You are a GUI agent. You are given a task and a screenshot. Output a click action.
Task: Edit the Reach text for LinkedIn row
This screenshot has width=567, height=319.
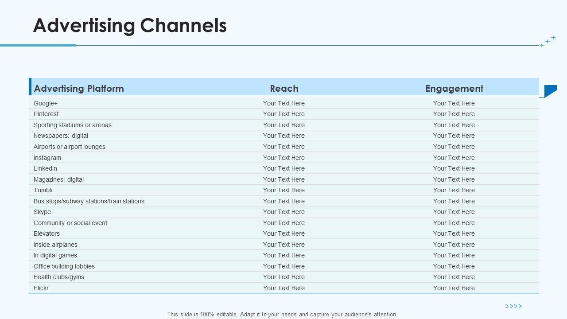coord(284,168)
